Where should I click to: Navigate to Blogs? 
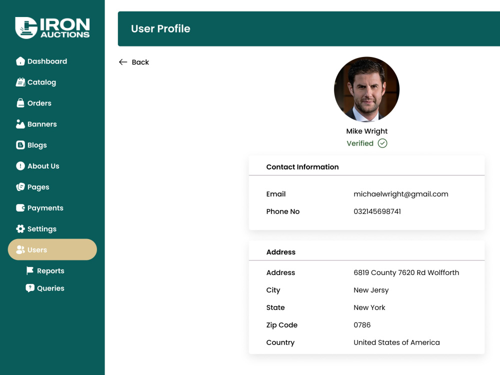click(x=31, y=145)
